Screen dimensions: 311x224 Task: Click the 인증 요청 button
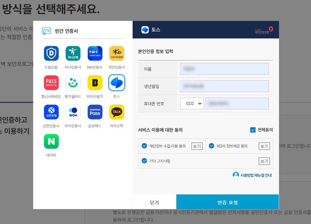coord(227,202)
